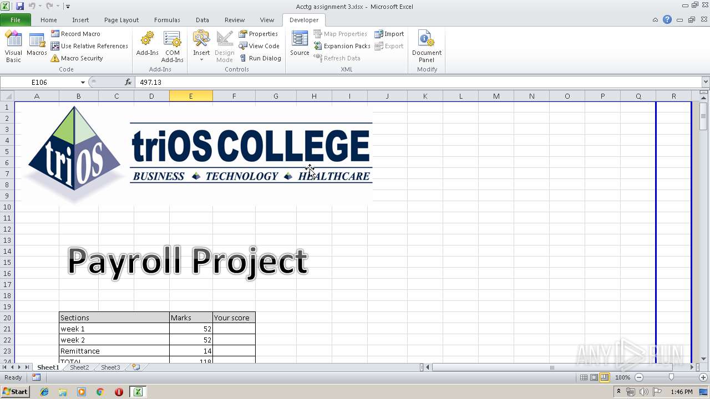
Task: Expand the formula bar
Action: (706, 82)
